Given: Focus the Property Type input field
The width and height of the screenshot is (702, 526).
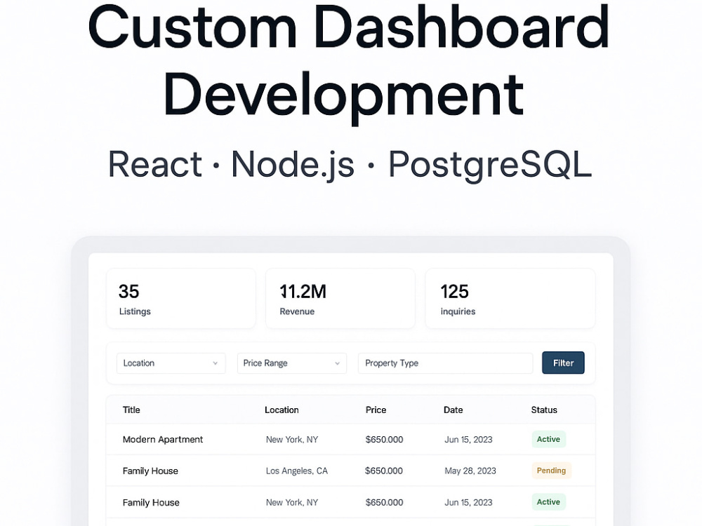Looking at the screenshot, I should 446,363.
